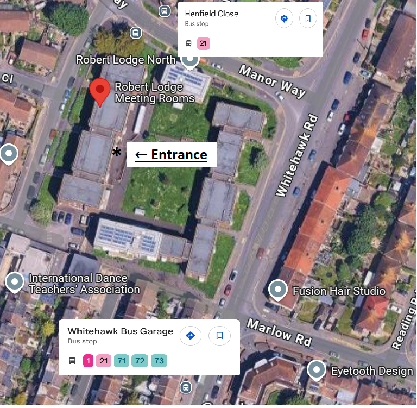This screenshot has width=417, height=408.
Task: Bookmark the Whitehawk Bus Garage stop
Action: pyautogui.click(x=219, y=336)
